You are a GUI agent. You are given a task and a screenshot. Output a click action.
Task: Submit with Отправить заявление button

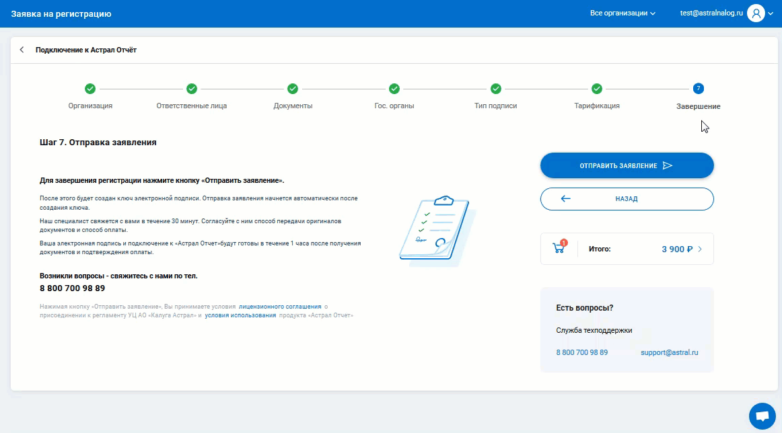[x=627, y=165]
